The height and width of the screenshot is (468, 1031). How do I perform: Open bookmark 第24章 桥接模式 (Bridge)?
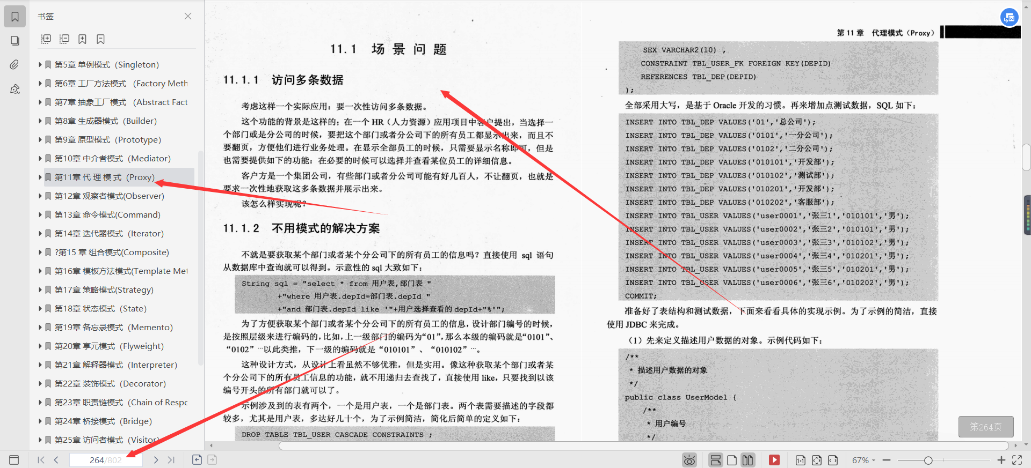point(103,421)
